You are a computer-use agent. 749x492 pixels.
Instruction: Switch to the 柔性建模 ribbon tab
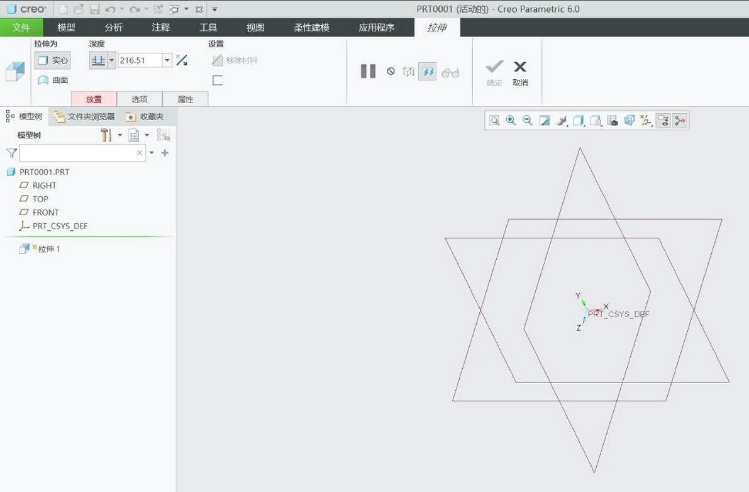coord(311,28)
